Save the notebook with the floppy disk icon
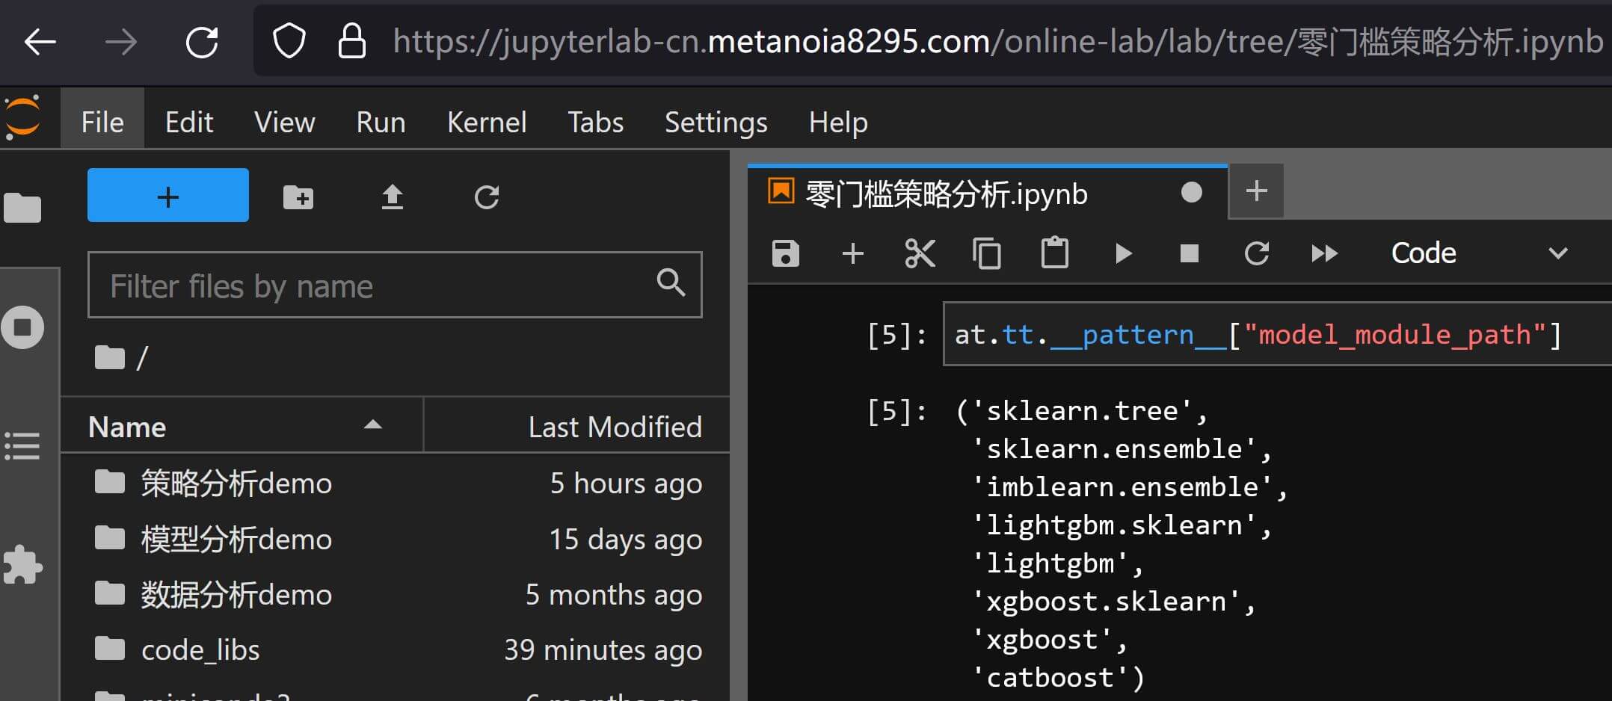The height and width of the screenshot is (701, 1612). [785, 253]
